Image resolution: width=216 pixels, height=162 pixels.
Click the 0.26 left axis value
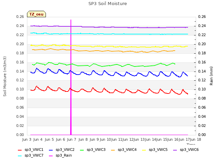click(x=20, y=17)
